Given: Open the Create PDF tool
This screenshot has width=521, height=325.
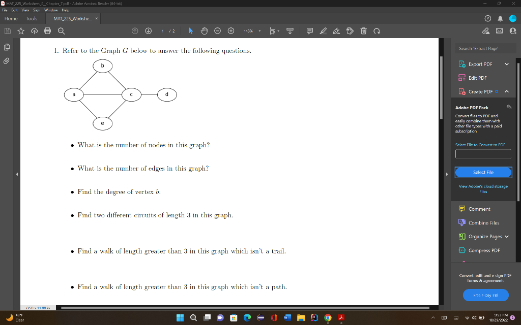Looking at the screenshot, I should 480,91.
